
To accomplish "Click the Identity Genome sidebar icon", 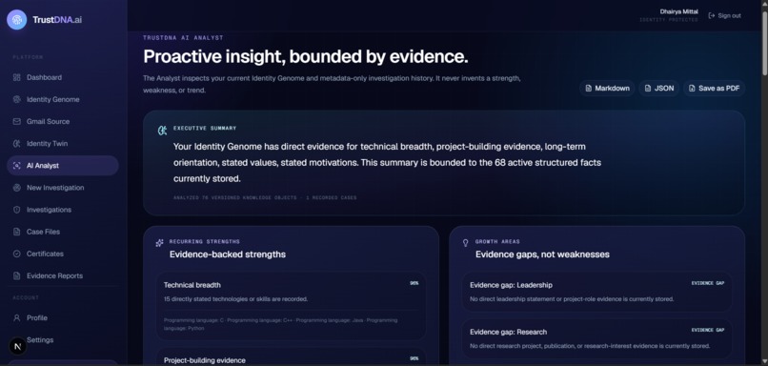I will click(x=16, y=99).
